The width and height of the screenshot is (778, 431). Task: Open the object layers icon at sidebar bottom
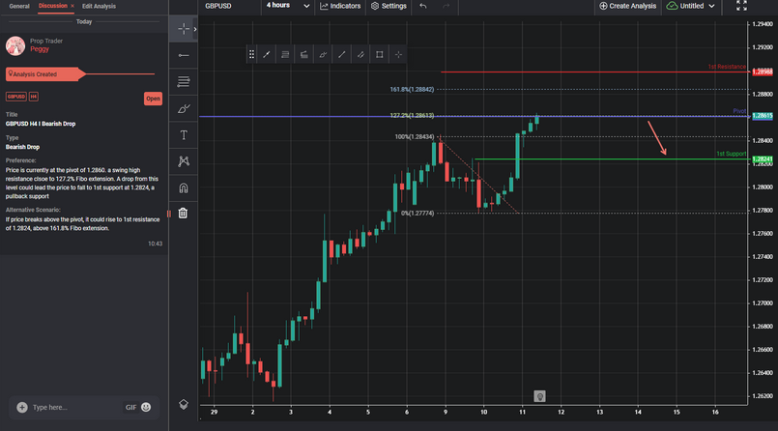point(183,404)
